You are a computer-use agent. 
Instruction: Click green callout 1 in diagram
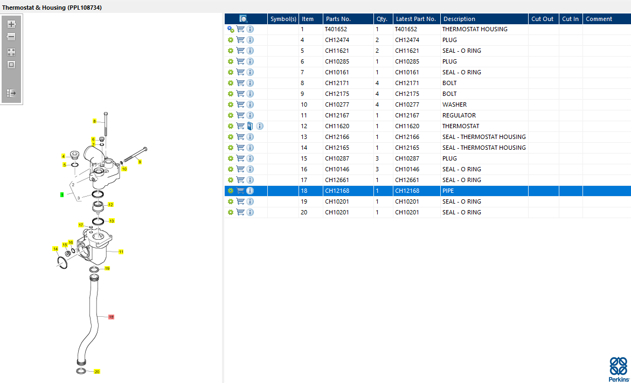pyautogui.click(x=62, y=194)
